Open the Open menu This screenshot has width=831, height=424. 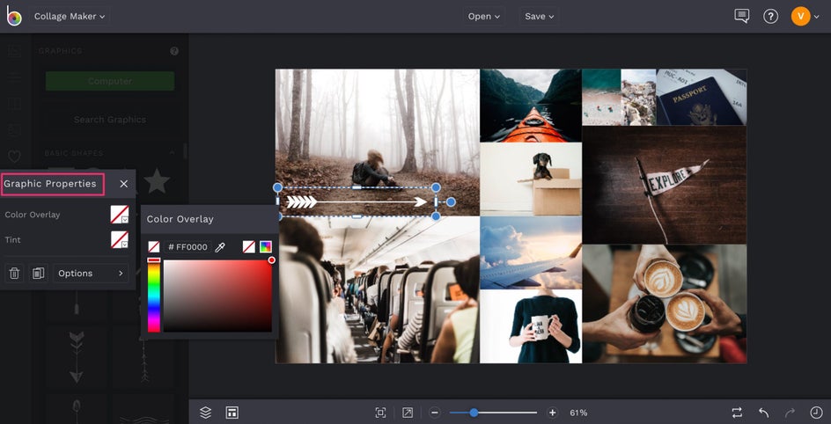484,17
